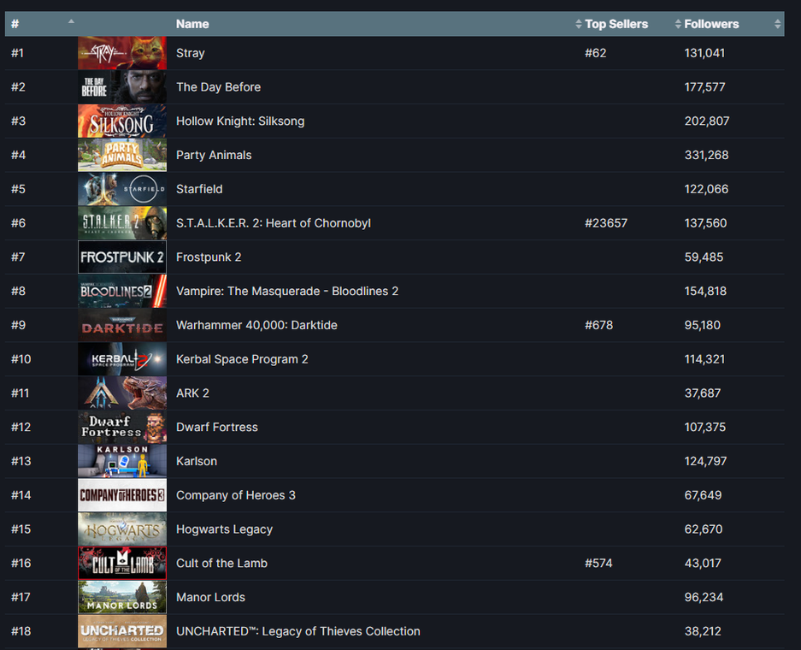Open the Dwarf Fortress name link
This screenshot has width=801, height=650.
[216, 427]
